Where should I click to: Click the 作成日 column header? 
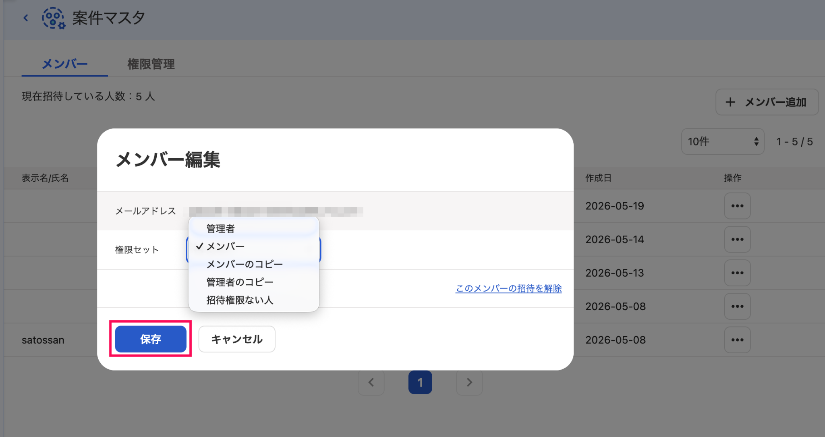(598, 178)
